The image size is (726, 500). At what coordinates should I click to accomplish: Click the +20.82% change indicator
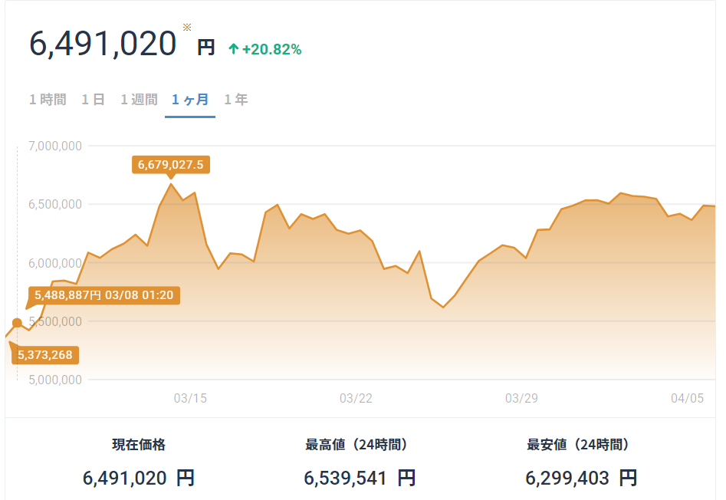[x=272, y=49]
